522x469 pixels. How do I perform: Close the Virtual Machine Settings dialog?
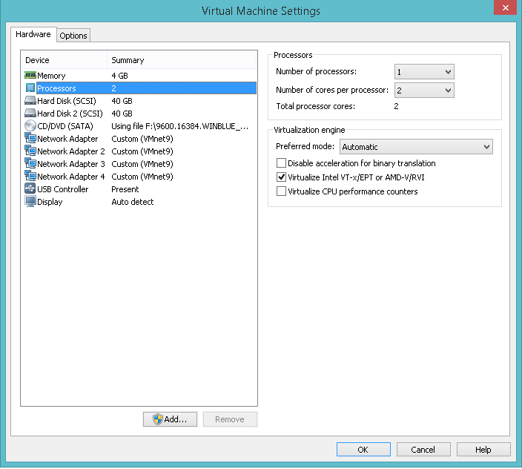click(505, 7)
